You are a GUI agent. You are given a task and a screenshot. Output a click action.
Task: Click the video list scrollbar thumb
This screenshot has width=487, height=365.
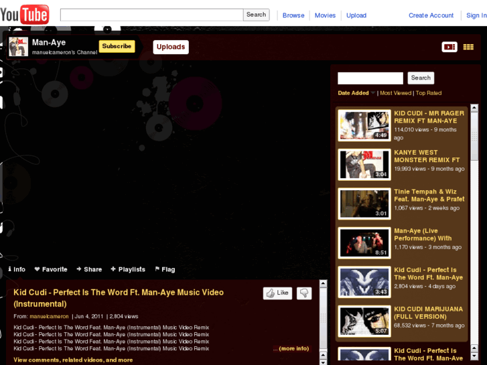tap(474, 136)
